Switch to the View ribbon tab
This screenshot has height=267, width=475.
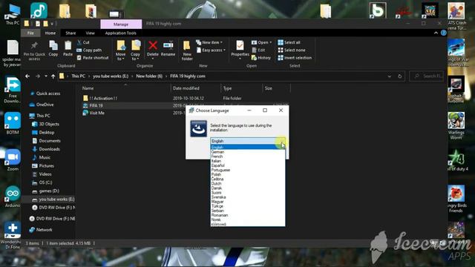click(90, 33)
